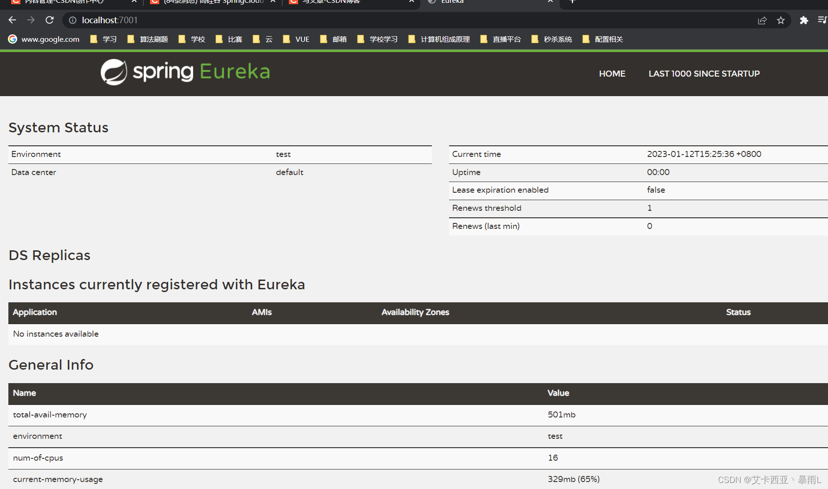Viewport: 828px width, 489px height.
Task: Click the DS Replicas heading
Action: coord(49,255)
